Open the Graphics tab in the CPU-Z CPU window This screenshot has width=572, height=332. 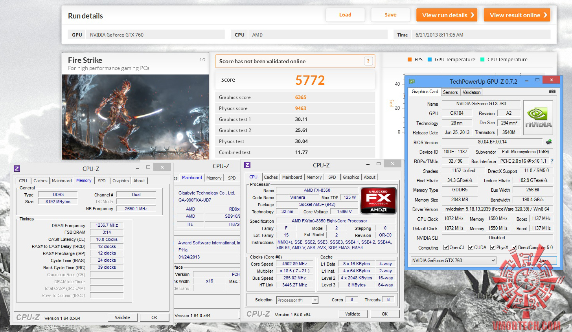point(351,177)
